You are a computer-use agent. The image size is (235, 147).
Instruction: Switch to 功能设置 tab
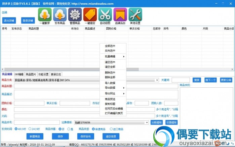(x=43, y=75)
